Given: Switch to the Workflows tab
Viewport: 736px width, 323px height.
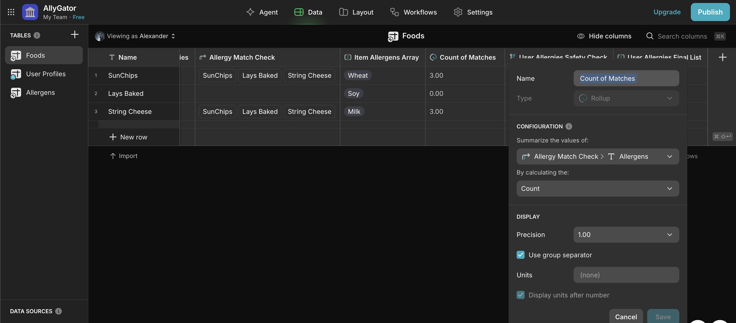Looking at the screenshot, I should tap(413, 12).
